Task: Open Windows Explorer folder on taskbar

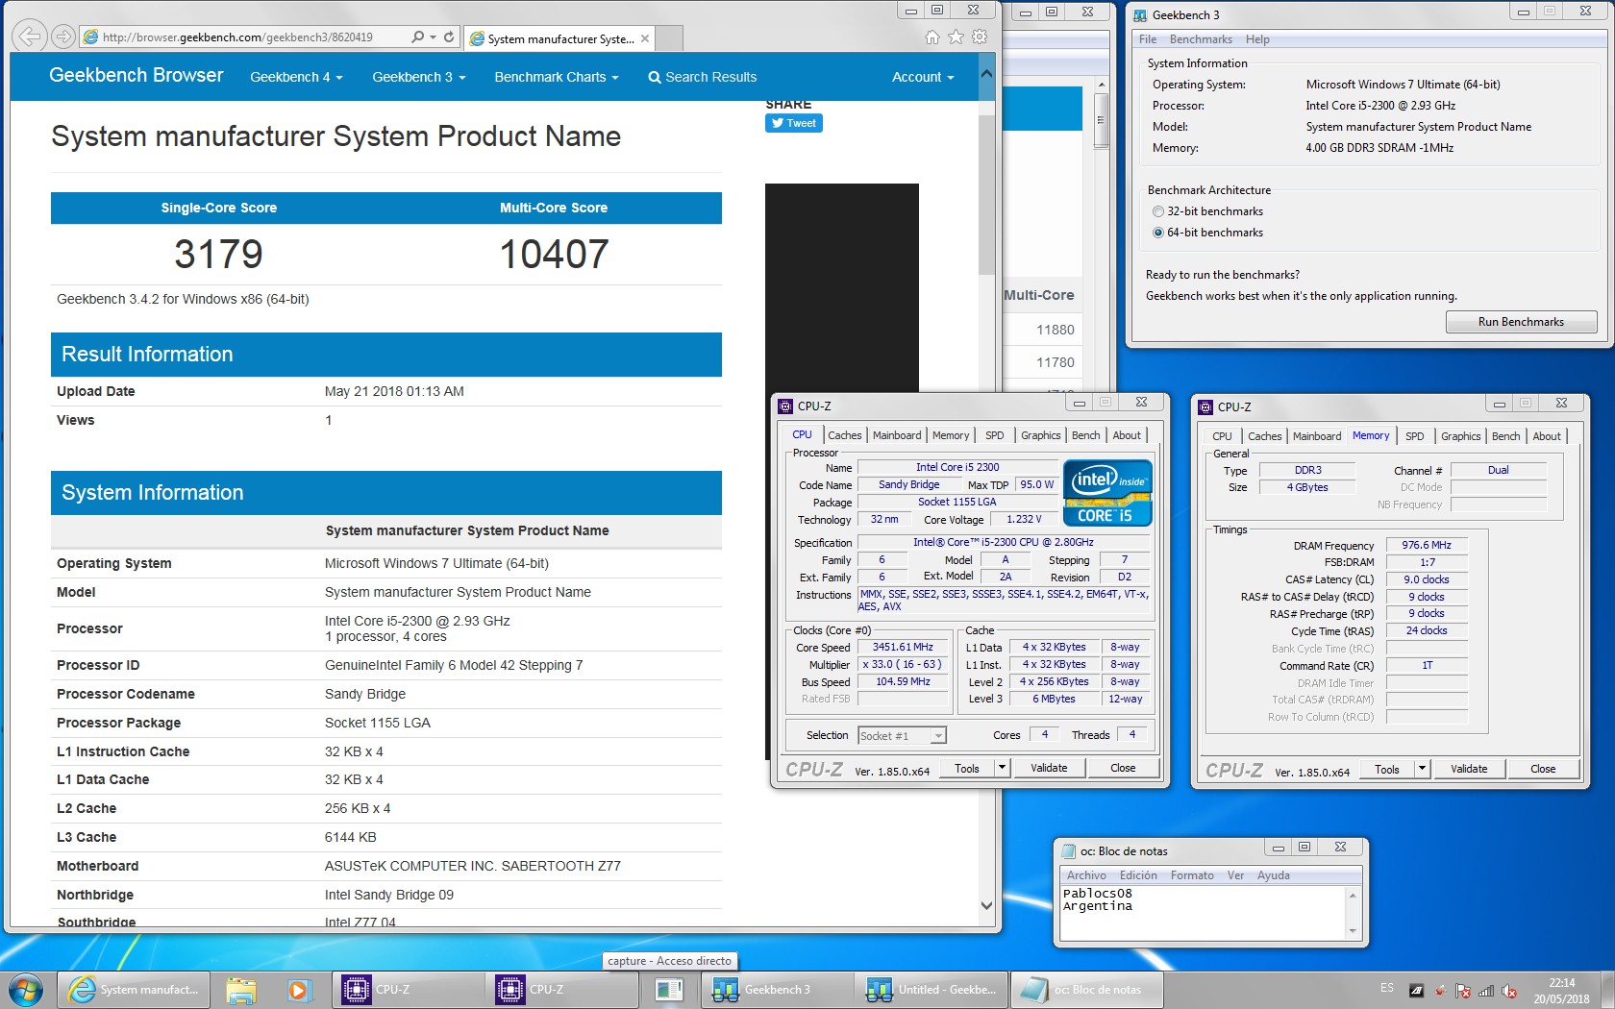Action: pos(241,989)
